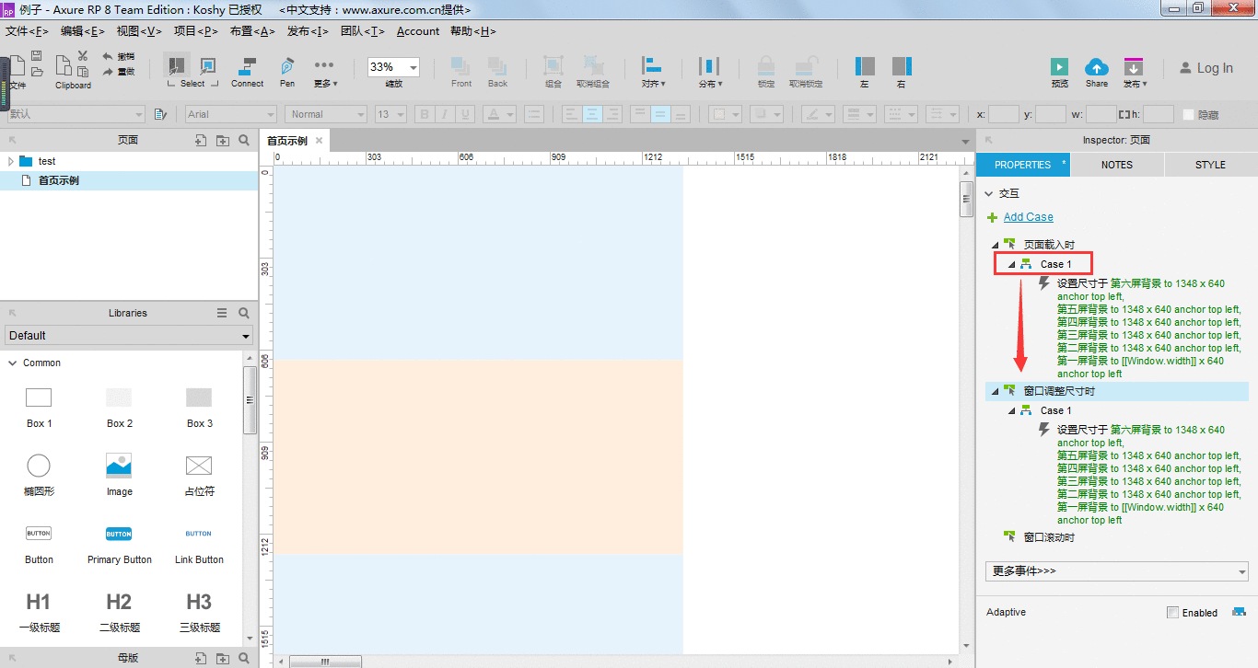Open the Default library dropdown
This screenshot has width=1258, height=668.
pos(128,336)
